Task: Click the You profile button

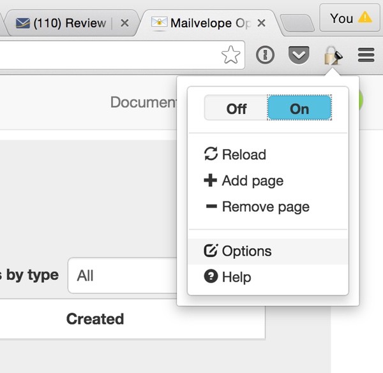Action: [x=350, y=18]
